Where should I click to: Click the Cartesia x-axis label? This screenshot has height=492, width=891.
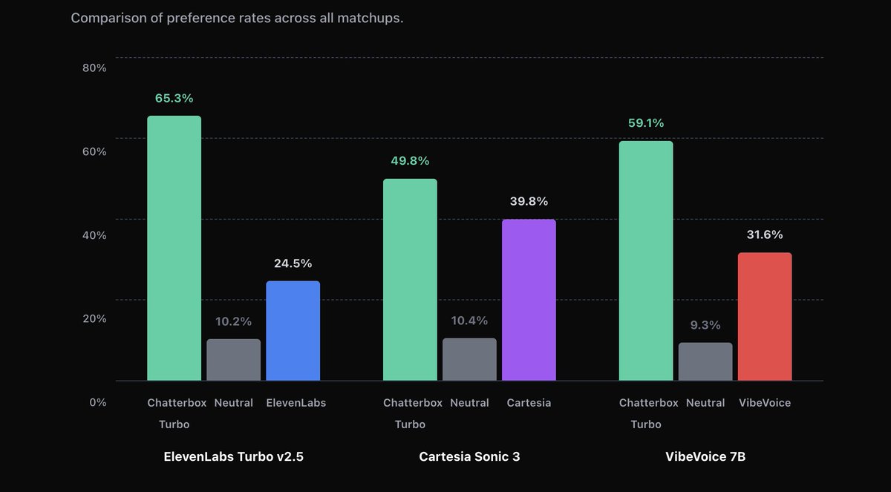[529, 403]
